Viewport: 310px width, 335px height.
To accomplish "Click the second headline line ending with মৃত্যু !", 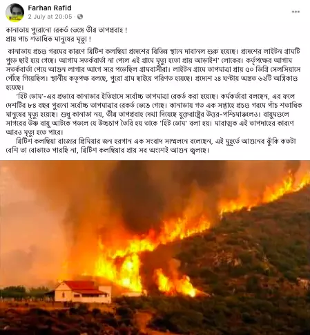I will pyautogui.click(x=48, y=39).
